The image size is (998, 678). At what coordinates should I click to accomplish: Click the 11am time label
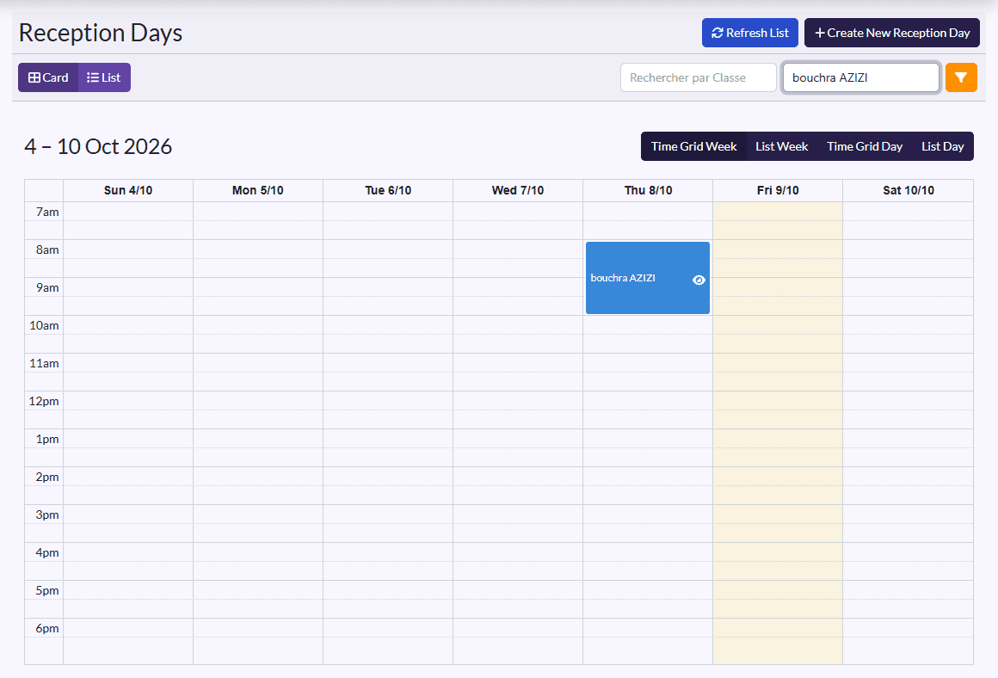tap(44, 363)
